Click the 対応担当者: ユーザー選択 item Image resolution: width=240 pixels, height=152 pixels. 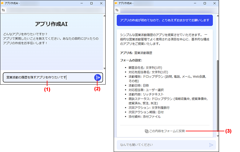pos(146,90)
